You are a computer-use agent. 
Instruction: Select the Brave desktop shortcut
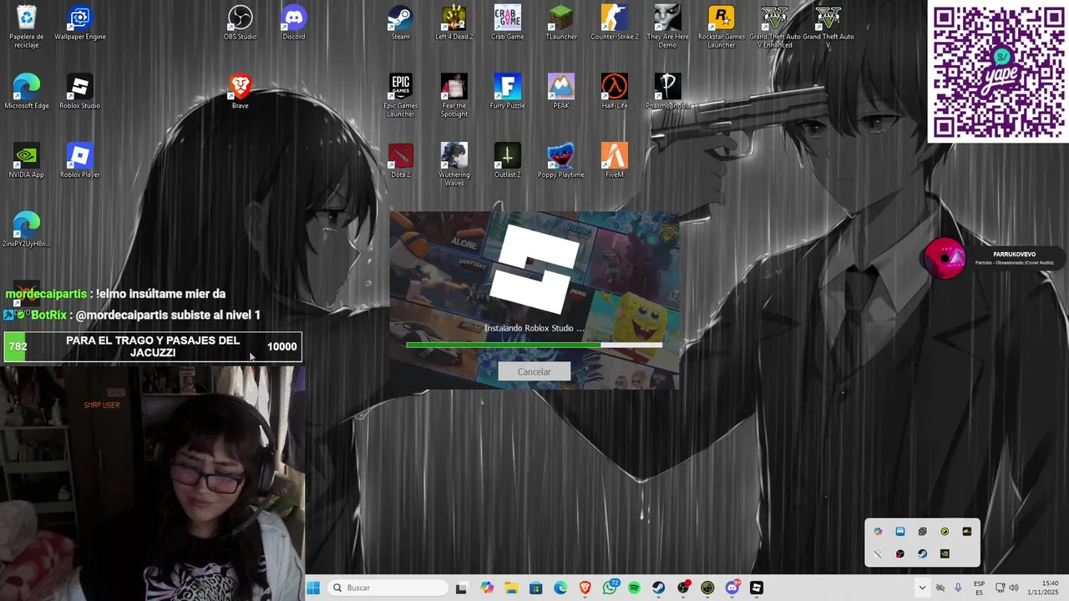(x=241, y=92)
